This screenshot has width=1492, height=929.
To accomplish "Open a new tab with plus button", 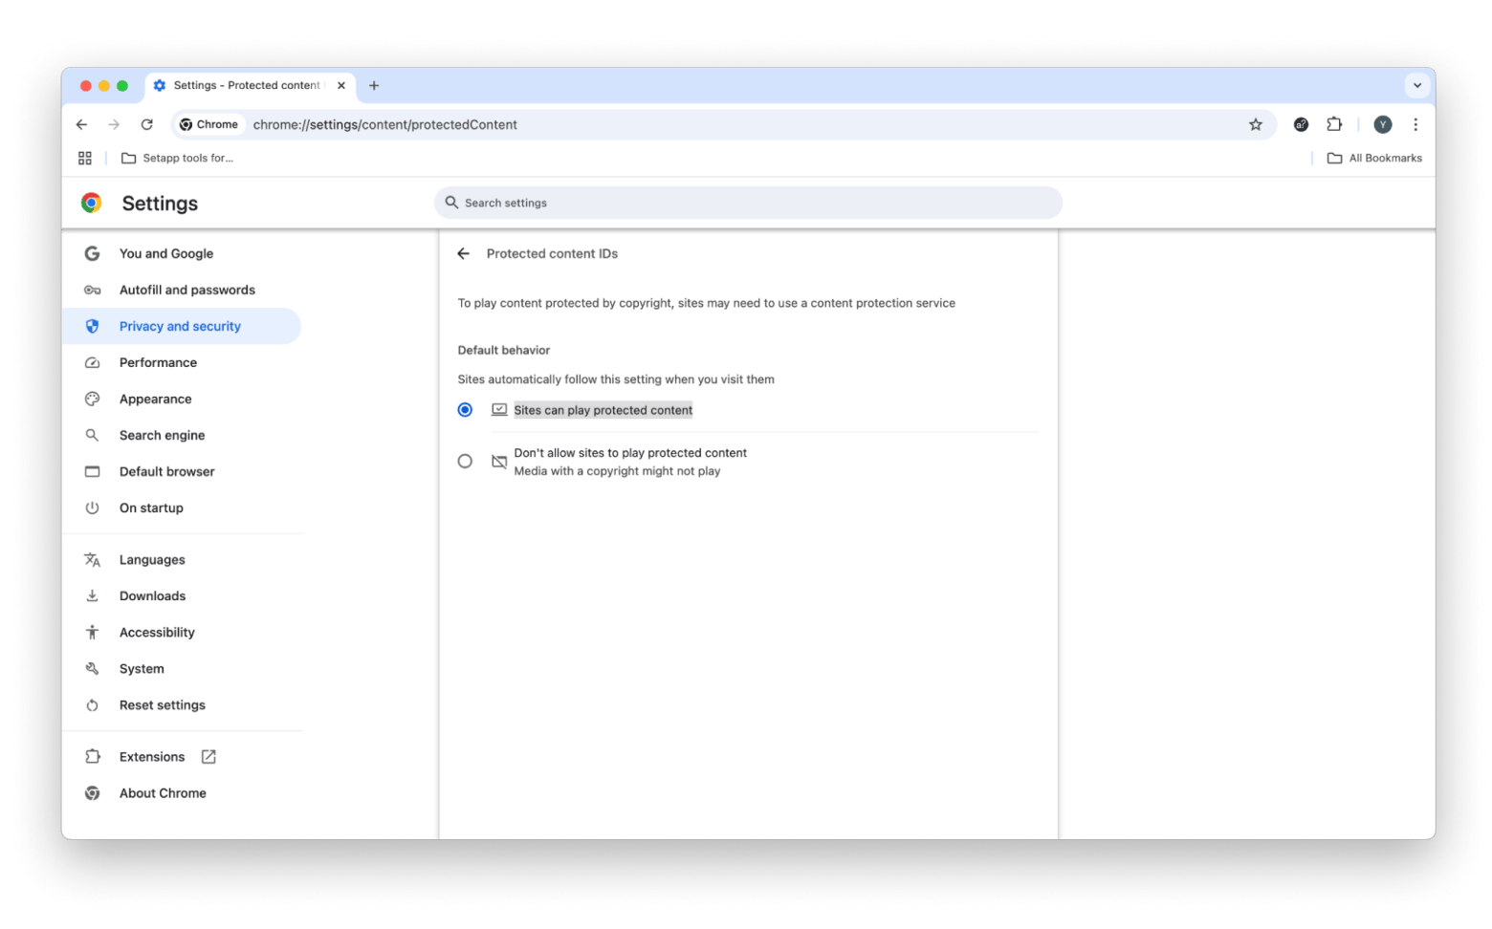I will click(374, 85).
